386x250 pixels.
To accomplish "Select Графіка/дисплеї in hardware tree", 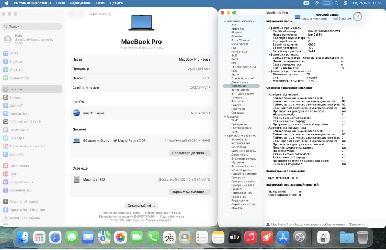I will click(x=242, y=78).
